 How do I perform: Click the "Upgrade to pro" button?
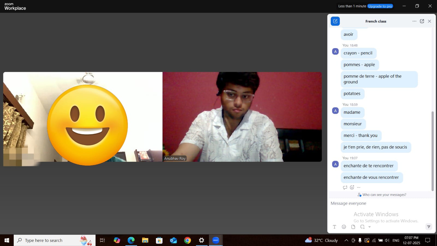(380, 6)
